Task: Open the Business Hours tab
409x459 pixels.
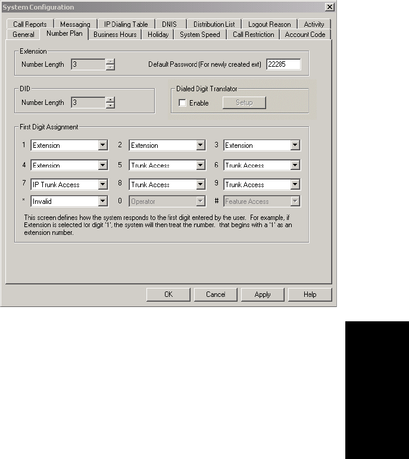Action: tap(115, 35)
